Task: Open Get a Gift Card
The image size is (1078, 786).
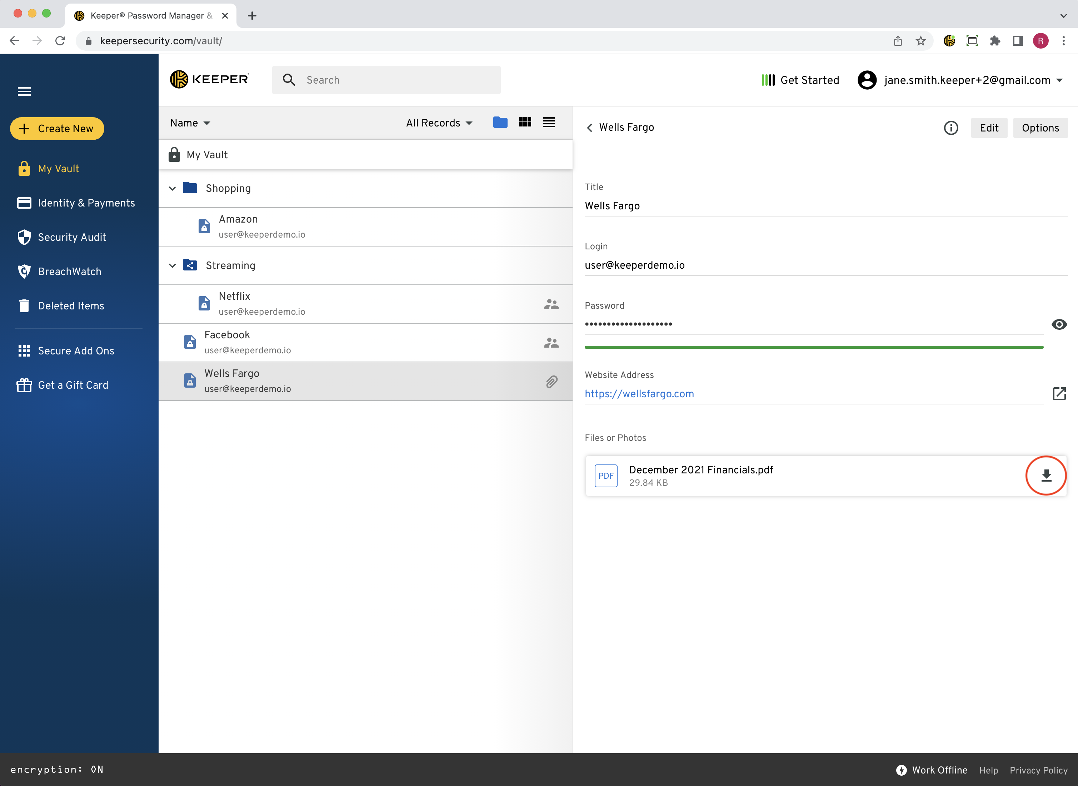Action: tap(62, 385)
